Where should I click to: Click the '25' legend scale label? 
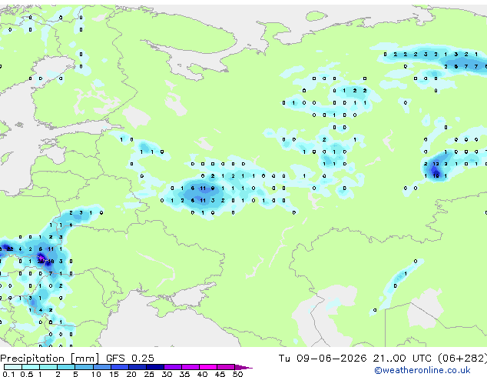(x=149, y=374)
